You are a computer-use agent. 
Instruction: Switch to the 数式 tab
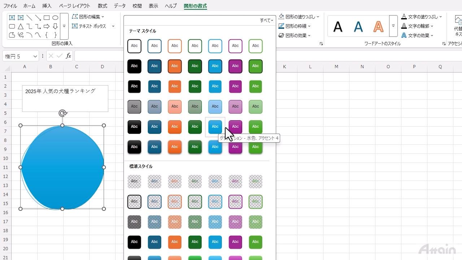pos(103,6)
